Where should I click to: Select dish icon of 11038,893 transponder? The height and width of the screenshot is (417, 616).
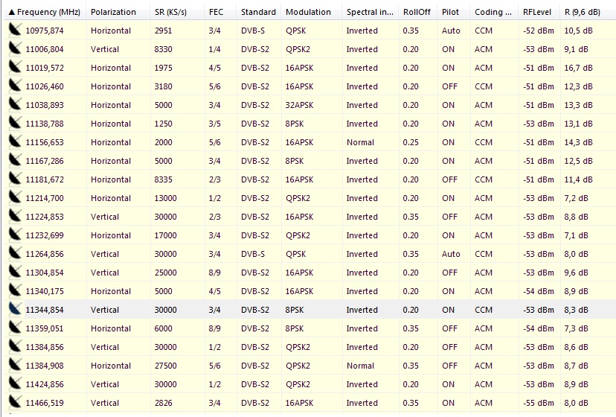15,105
